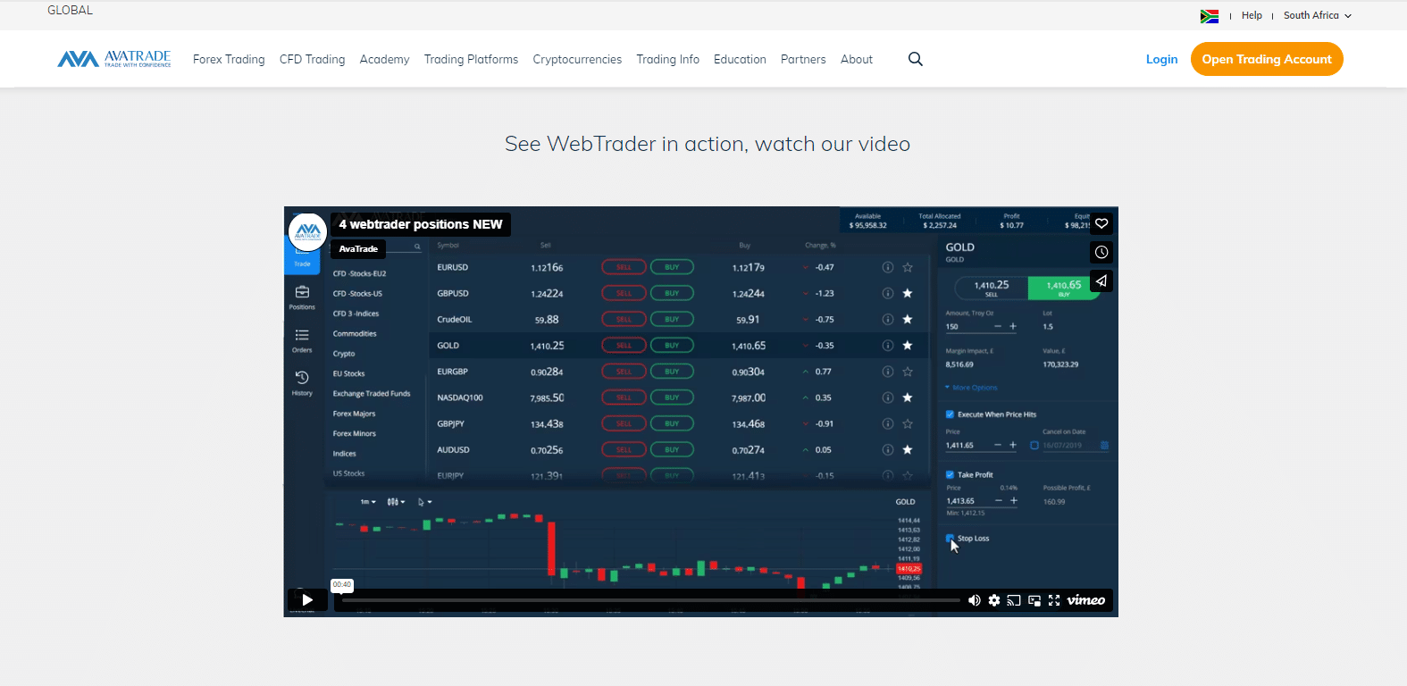The width and height of the screenshot is (1407, 686).
Task: Open the South Africa region dropdown
Action: tap(1318, 16)
